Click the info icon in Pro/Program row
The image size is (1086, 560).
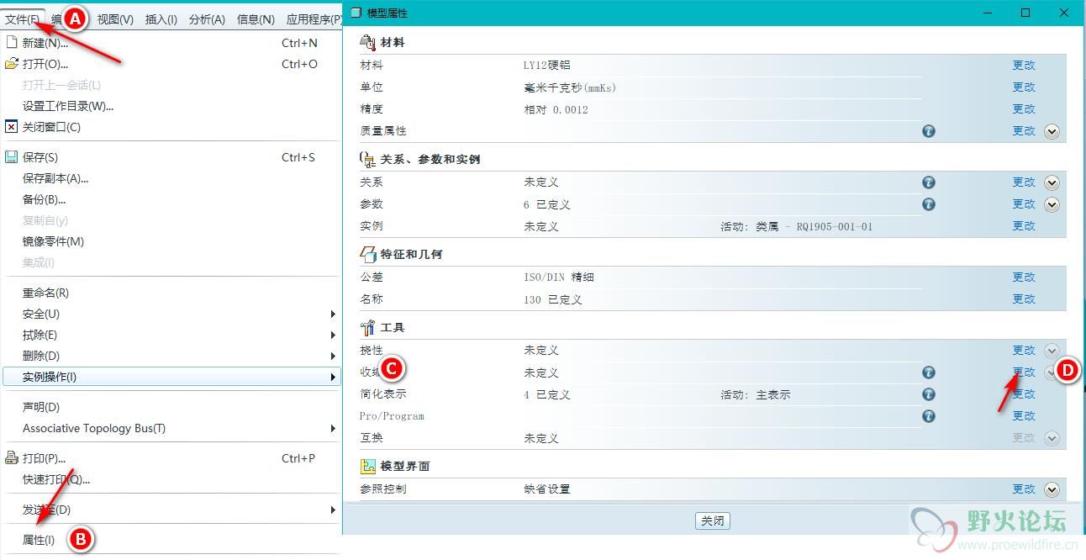pyautogui.click(x=929, y=416)
